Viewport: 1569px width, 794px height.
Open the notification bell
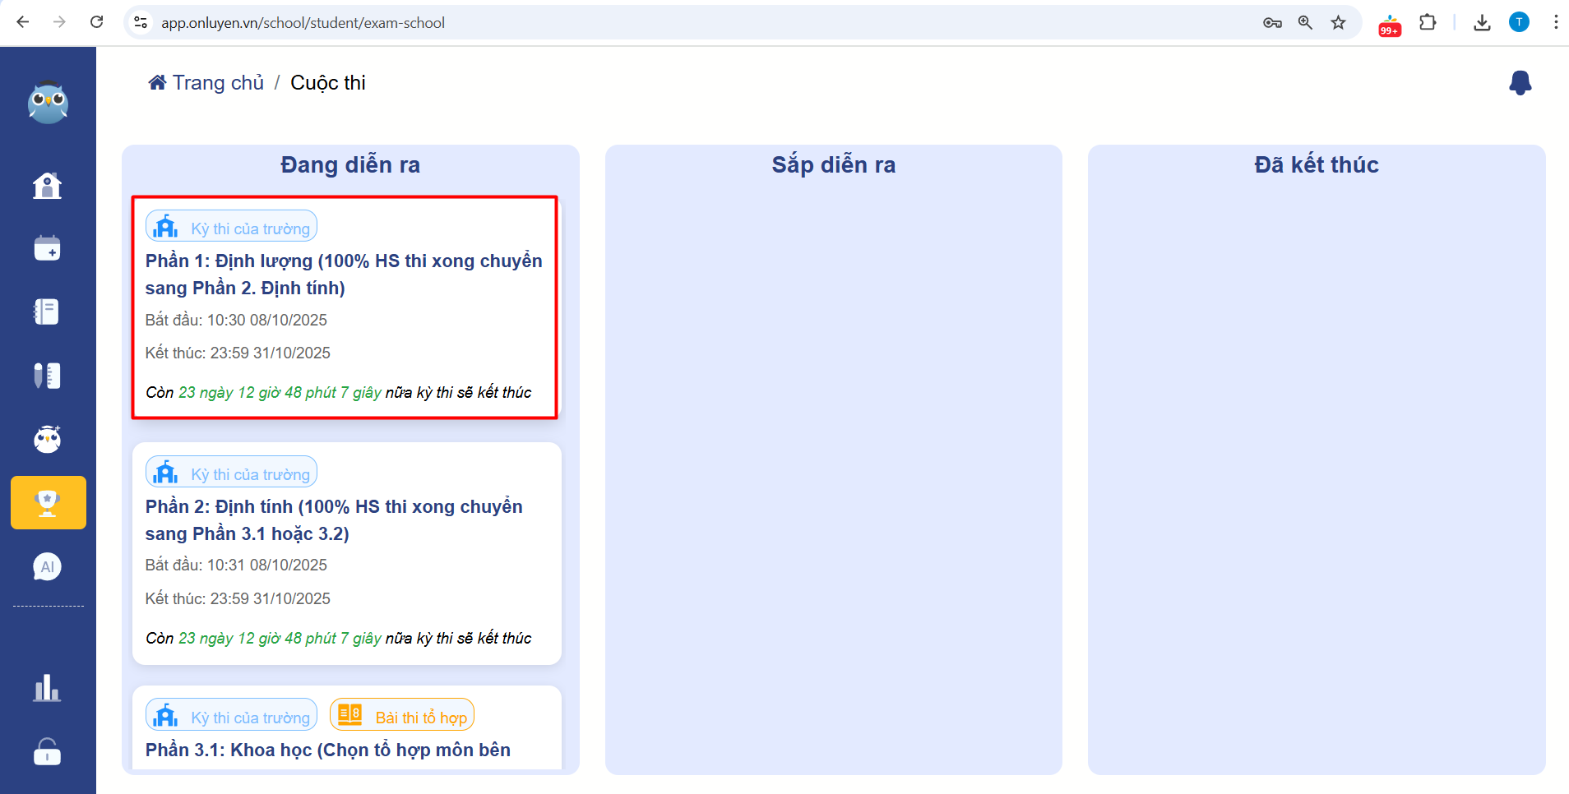coord(1520,83)
